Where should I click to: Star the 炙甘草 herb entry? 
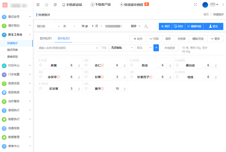click(x=40, y=88)
